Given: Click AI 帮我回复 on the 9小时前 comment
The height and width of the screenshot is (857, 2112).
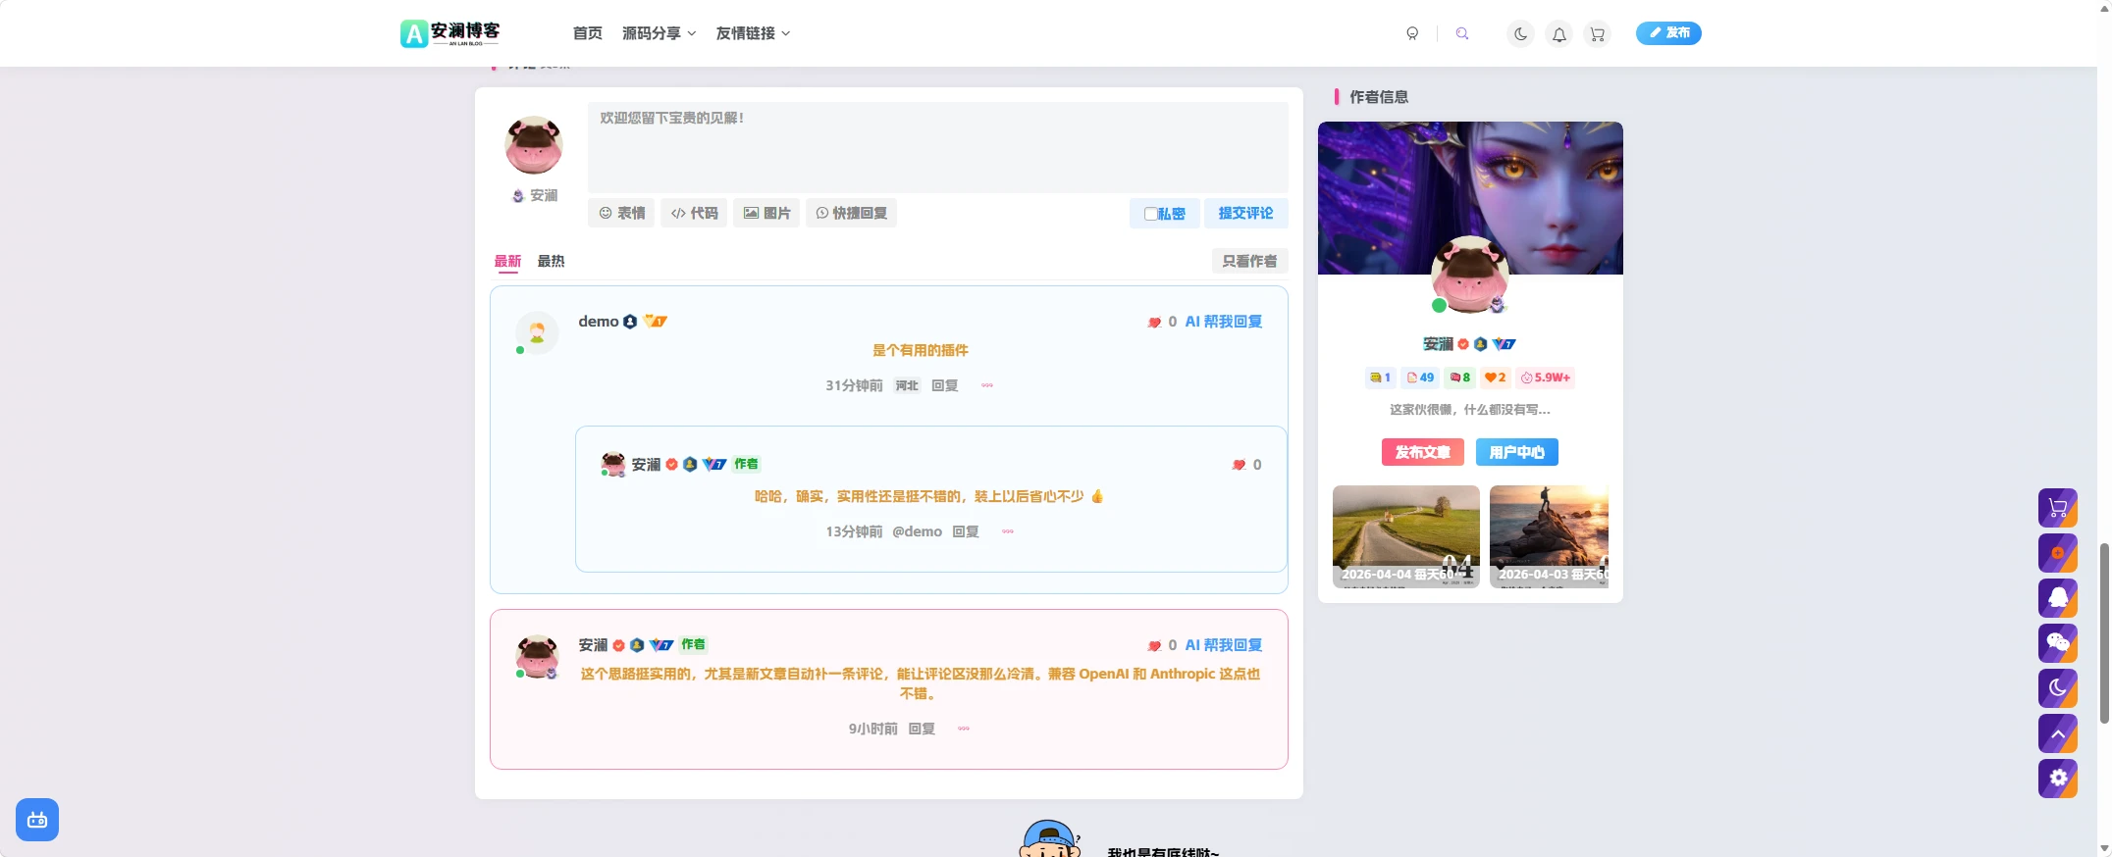Looking at the screenshot, I should tap(1224, 645).
